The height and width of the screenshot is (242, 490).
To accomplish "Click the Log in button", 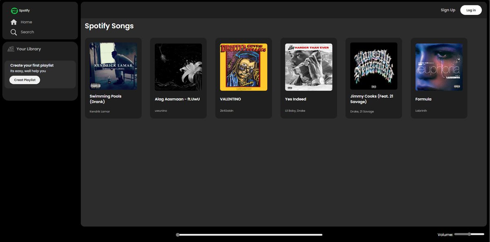I will pyautogui.click(x=471, y=10).
